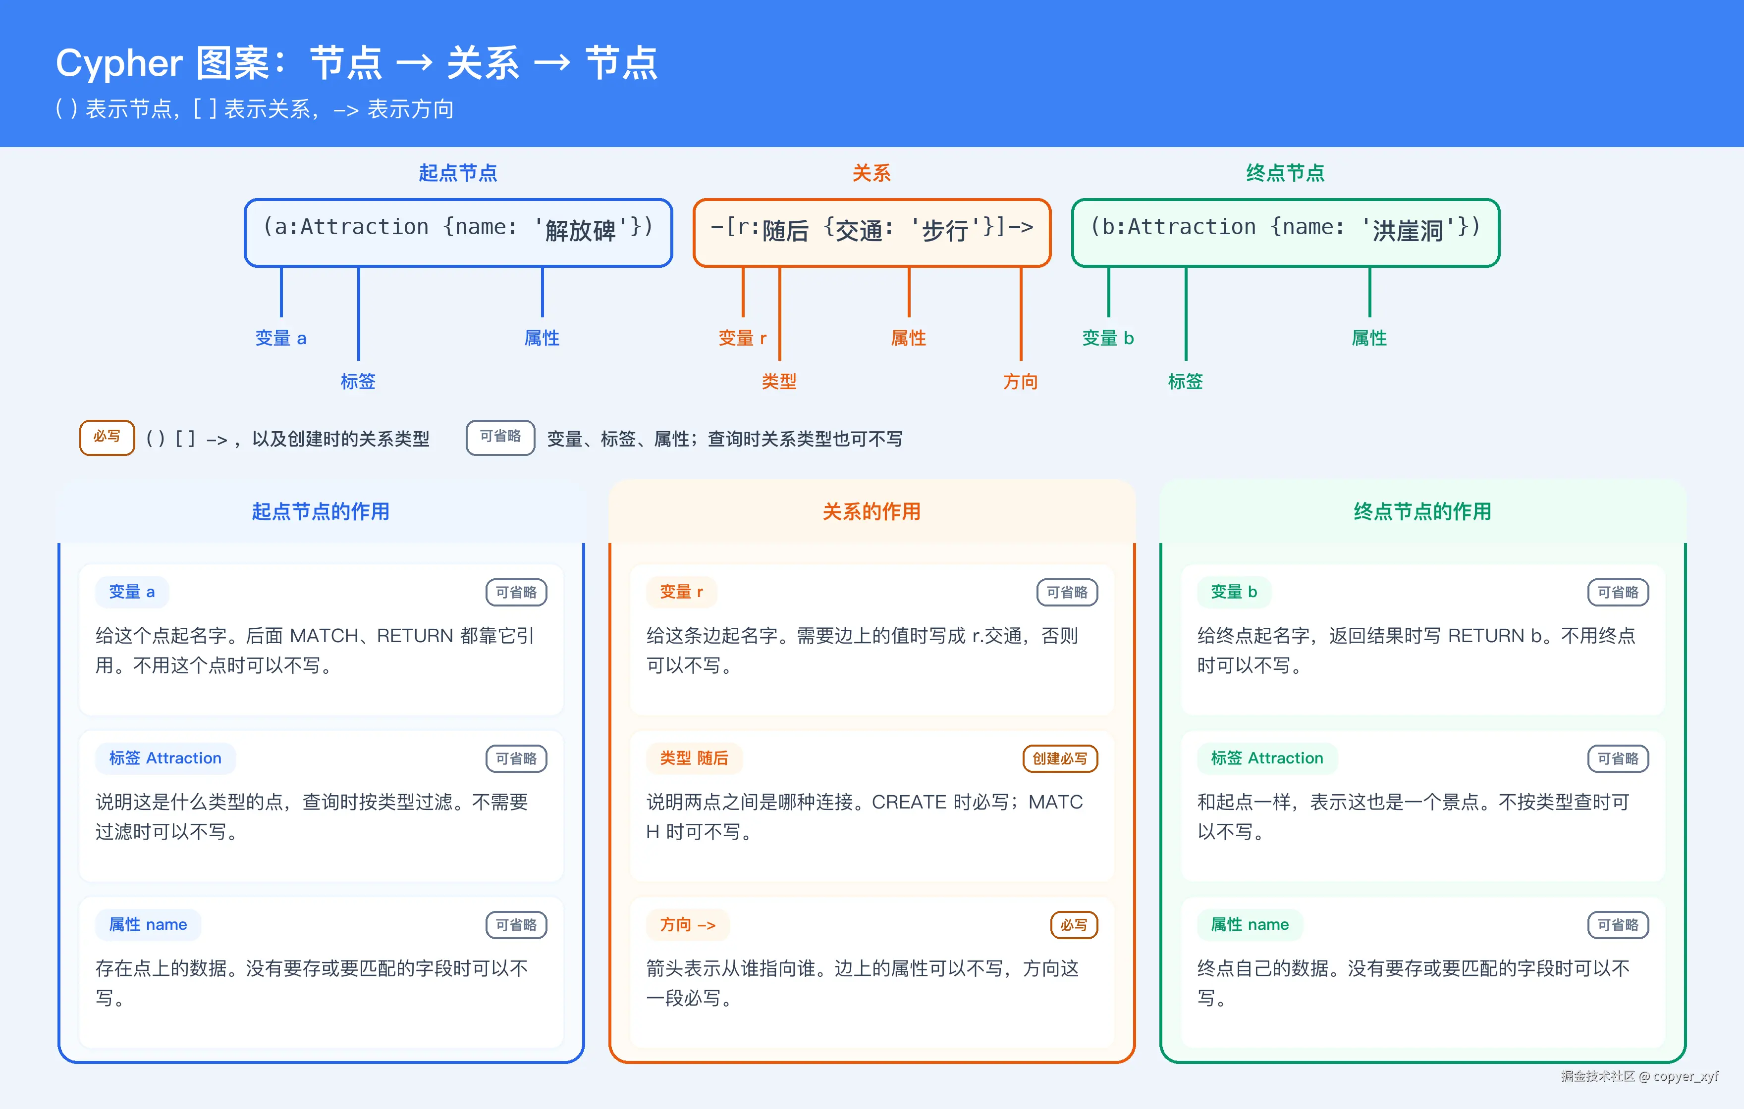Click the "创建必写" badge
The image size is (1744, 1109).
point(1060,758)
